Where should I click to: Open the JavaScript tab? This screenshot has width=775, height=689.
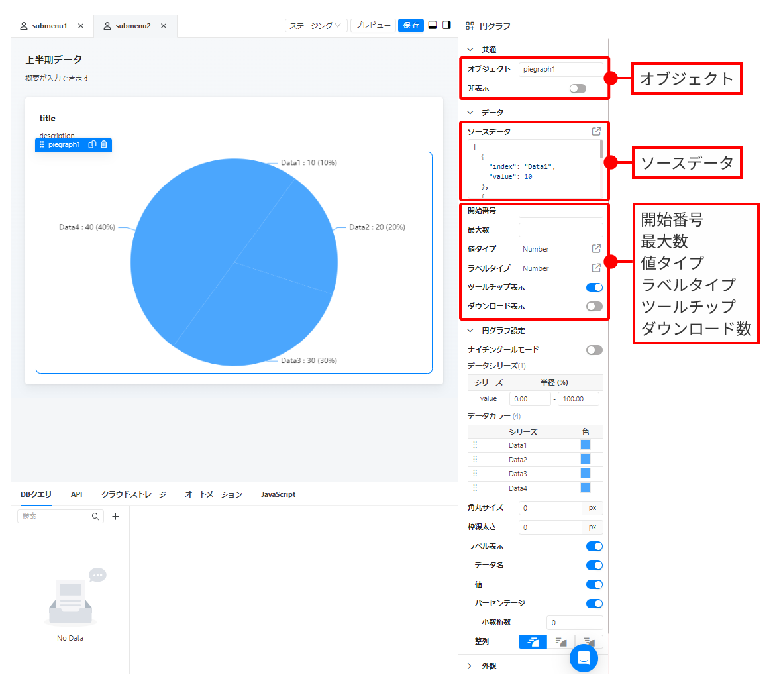pos(278,494)
